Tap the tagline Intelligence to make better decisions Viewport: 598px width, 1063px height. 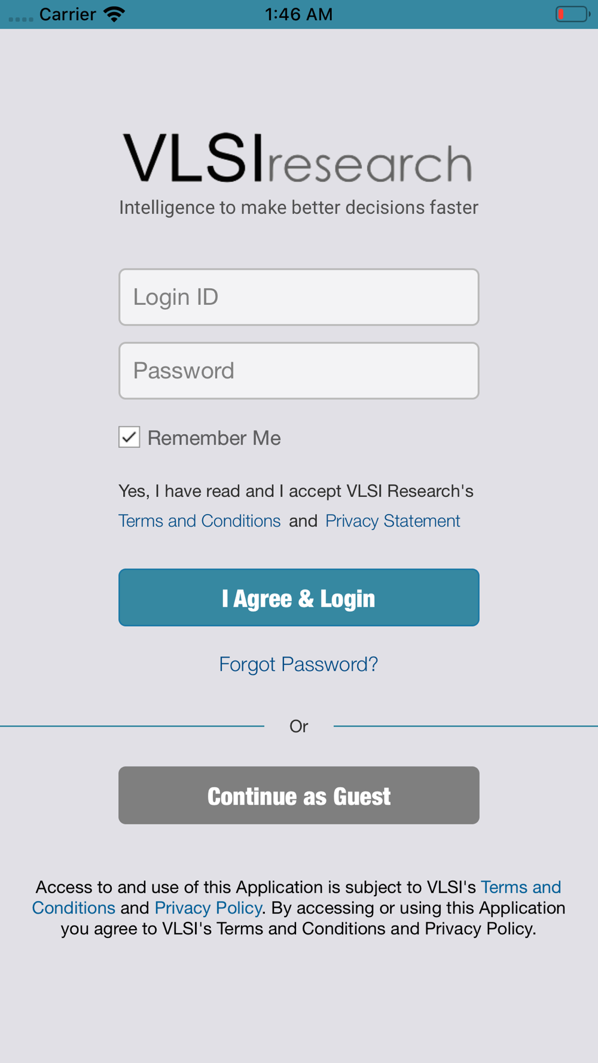click(x=298, y=207)
